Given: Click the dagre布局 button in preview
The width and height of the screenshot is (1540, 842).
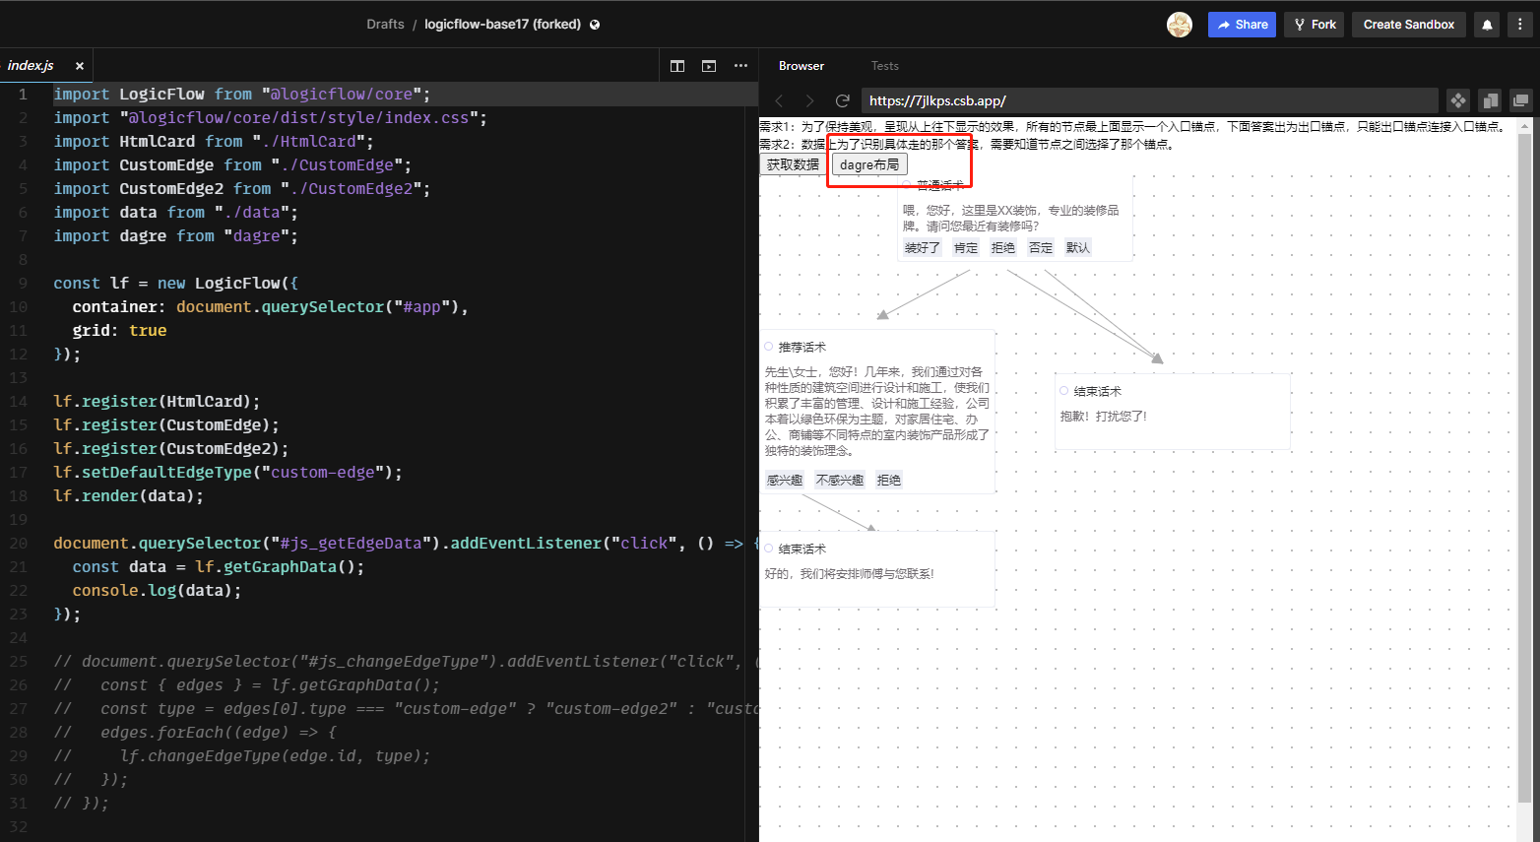Looking at the screenshot, I should (868, 163).
